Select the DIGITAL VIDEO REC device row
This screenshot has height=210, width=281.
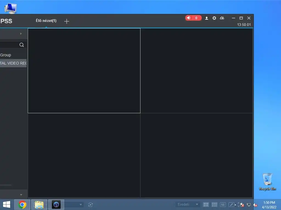(13, 63)
